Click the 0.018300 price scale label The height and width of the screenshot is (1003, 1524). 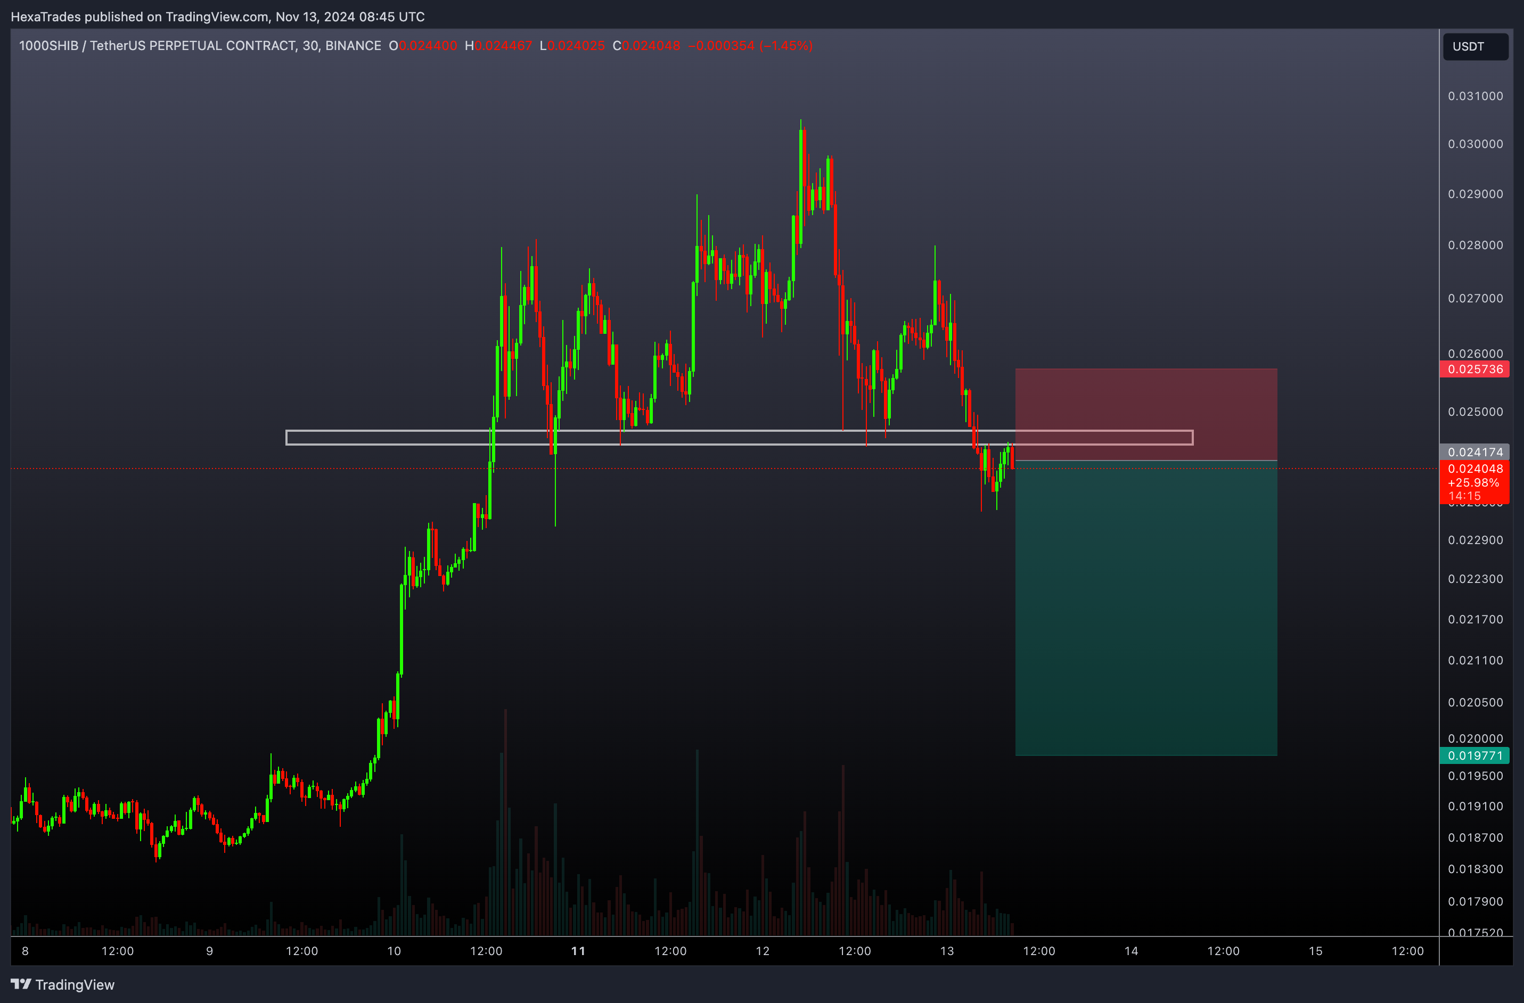click(1476, 869)
